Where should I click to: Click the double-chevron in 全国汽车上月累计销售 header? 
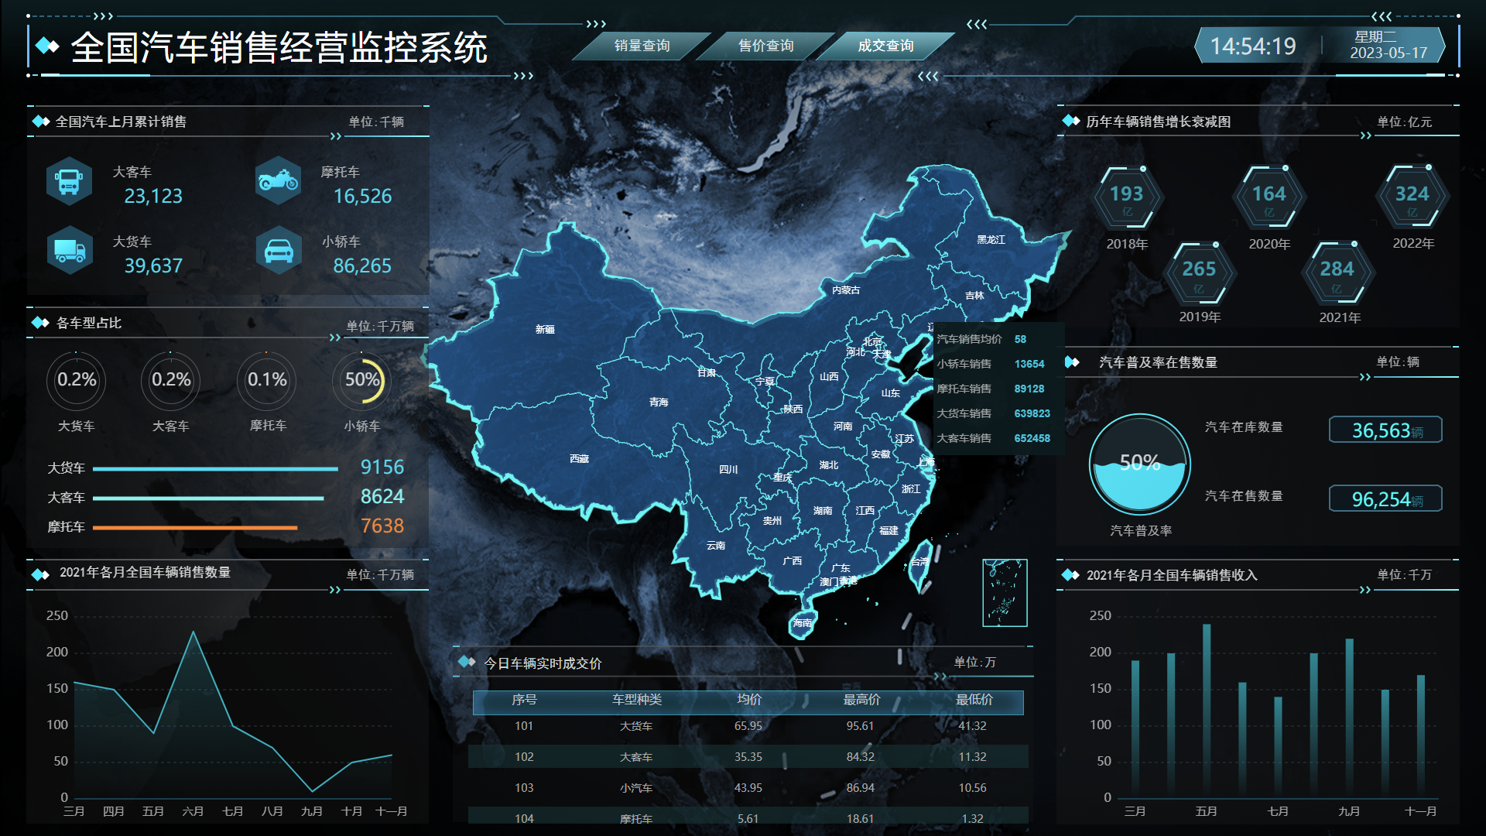tap(336, 136)
